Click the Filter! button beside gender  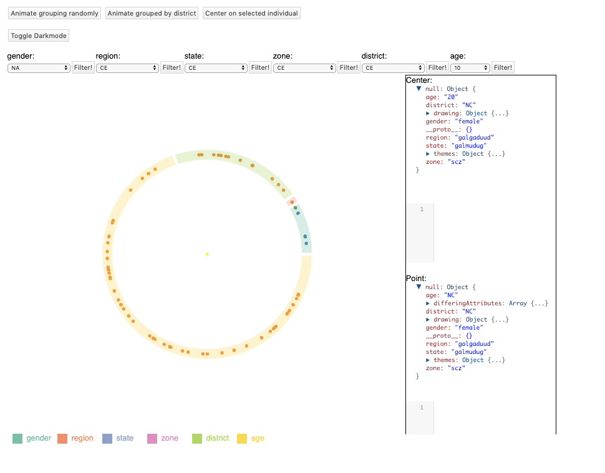click(x=83, y=68)
